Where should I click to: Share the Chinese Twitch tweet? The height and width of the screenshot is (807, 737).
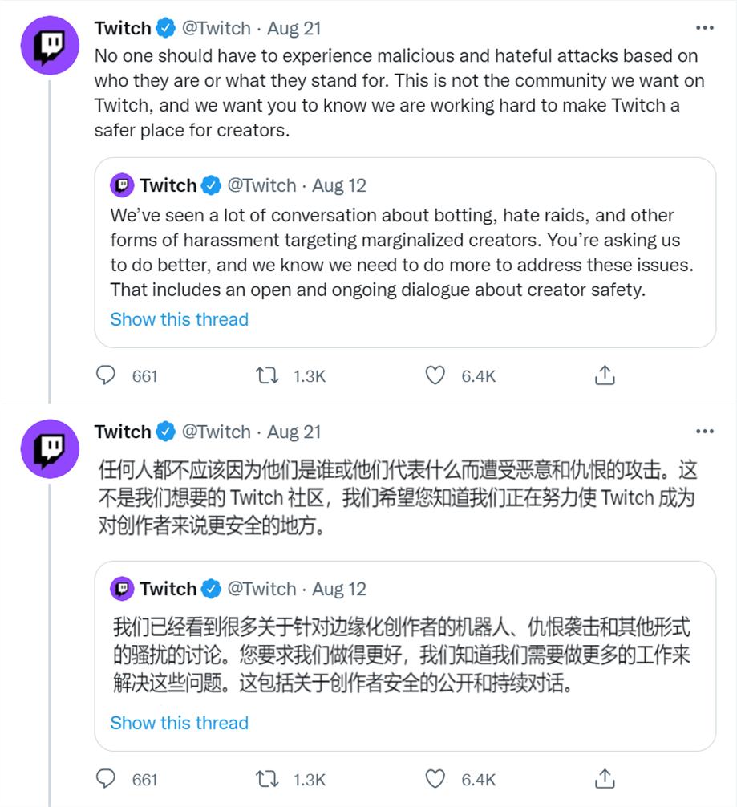605,779
